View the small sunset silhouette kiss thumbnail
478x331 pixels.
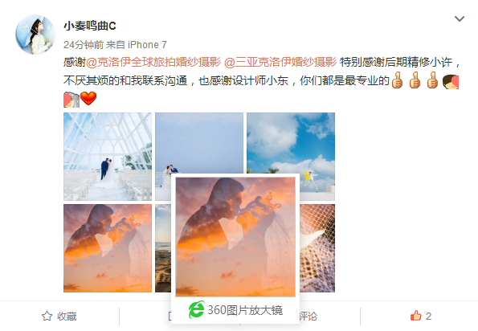click(108, 248)
